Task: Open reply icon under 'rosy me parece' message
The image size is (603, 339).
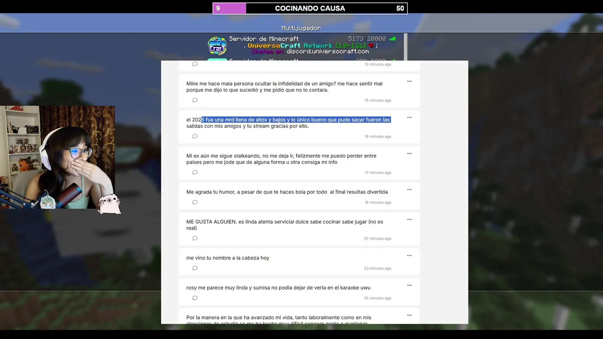Action: (x=195, y=298)
